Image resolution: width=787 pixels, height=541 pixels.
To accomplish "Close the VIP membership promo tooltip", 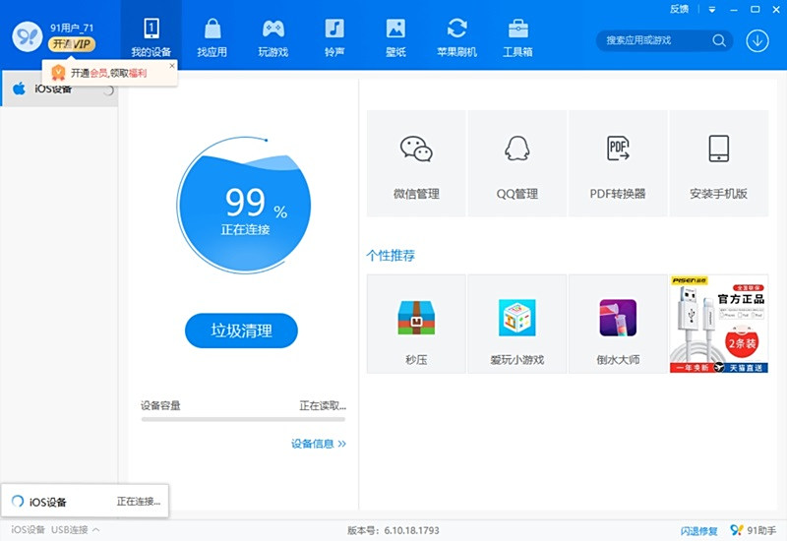I will [x=172, y=66].
